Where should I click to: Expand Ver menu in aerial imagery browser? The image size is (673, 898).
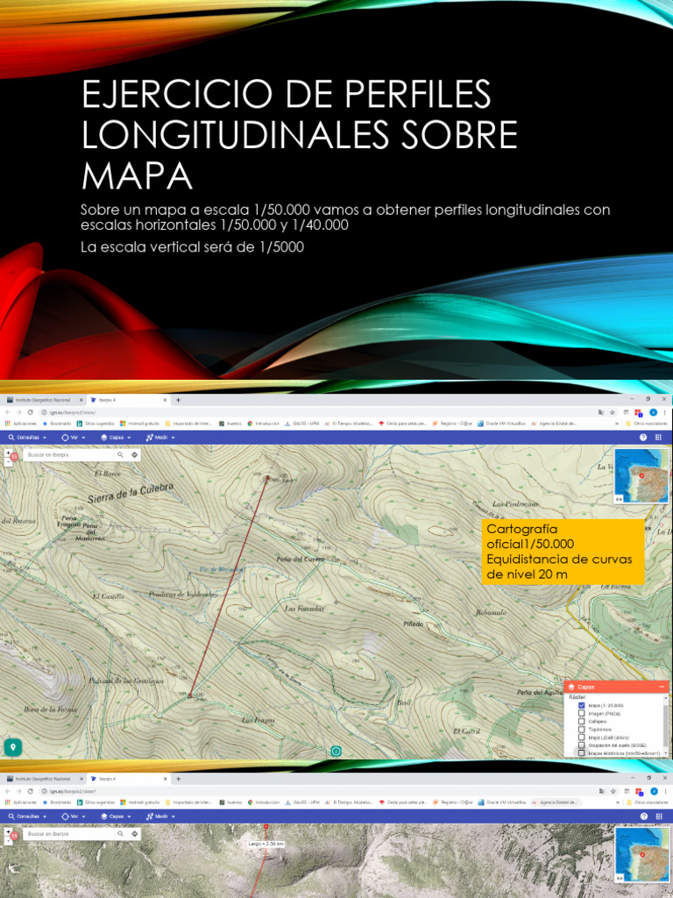74,816
